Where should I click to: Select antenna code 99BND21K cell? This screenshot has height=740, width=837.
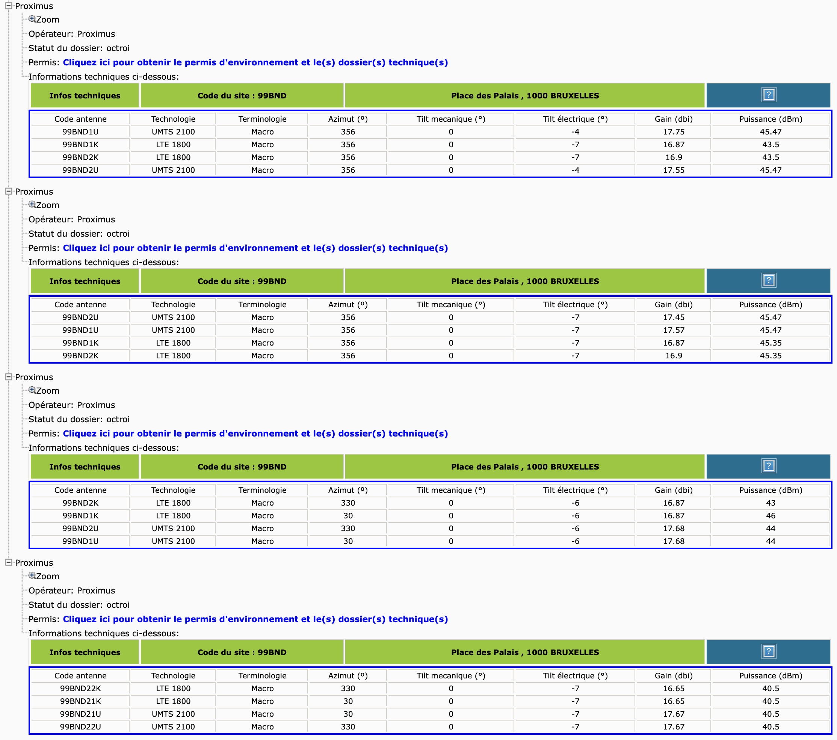(x=80, y=701)
